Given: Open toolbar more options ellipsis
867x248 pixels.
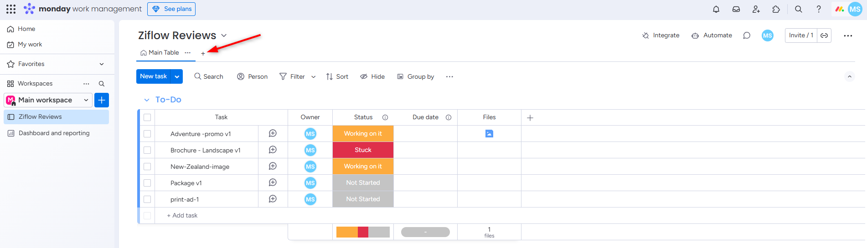Looking at the screenshot, I should tap(449, 76).
